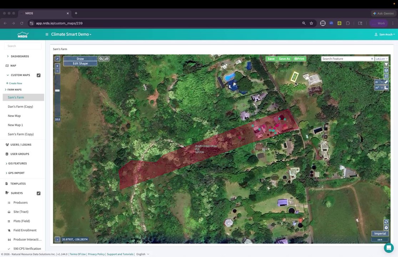Click the browser zoom magnifier icon
This screenshot has width=398, height=257.
(x=304, y=23)
